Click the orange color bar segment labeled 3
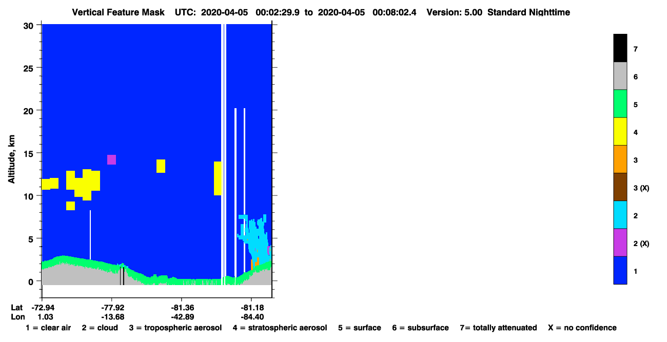The width and height of the screenshot is (667, 342). coord(620,159)
